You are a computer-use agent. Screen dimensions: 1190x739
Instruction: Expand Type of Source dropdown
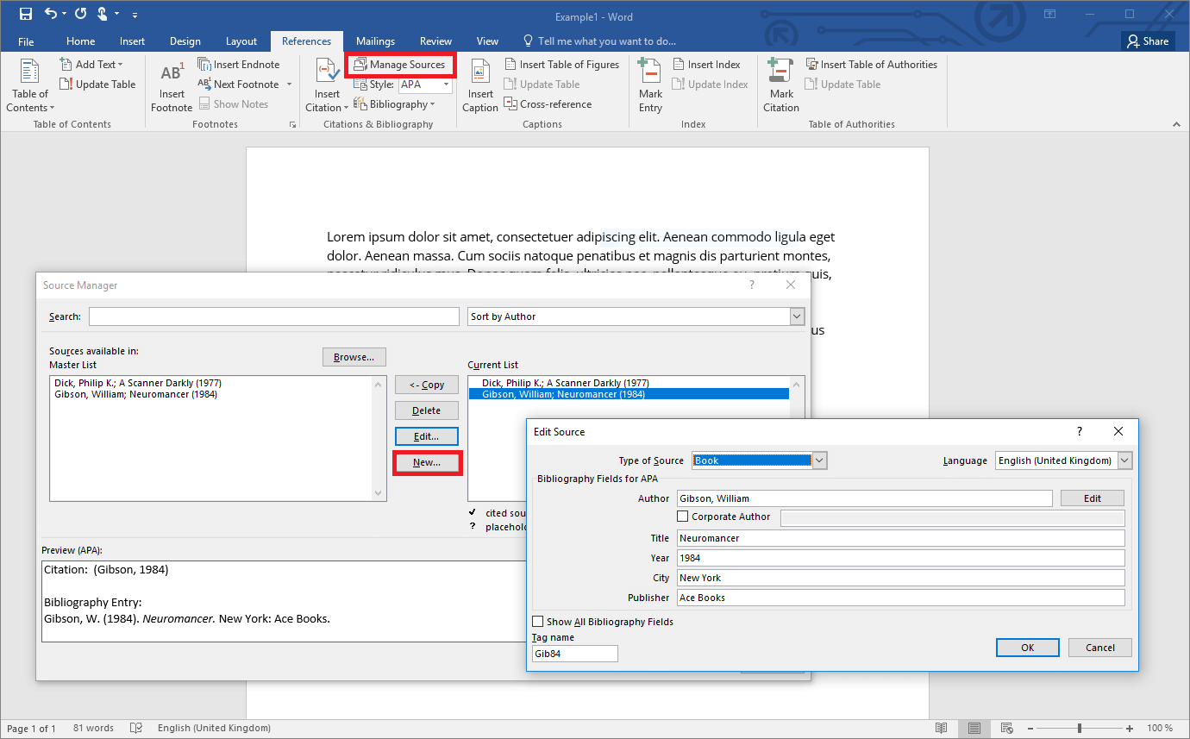pos(820,460)
